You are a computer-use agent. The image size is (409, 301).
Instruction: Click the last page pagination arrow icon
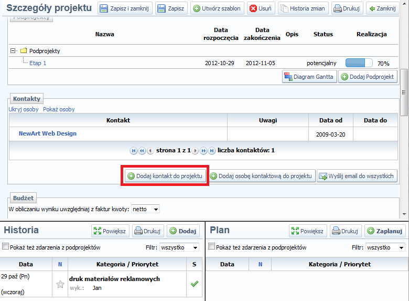click(212, 151)
